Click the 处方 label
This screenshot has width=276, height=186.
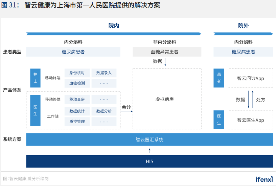tap(260, 100)
